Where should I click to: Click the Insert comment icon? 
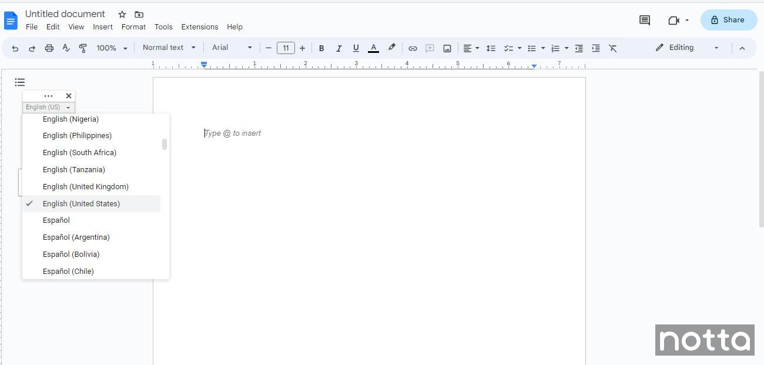click(430, 48)
